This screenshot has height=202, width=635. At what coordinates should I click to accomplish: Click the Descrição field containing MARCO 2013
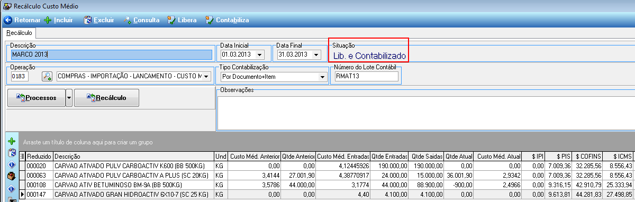click(x=111, y=54)
